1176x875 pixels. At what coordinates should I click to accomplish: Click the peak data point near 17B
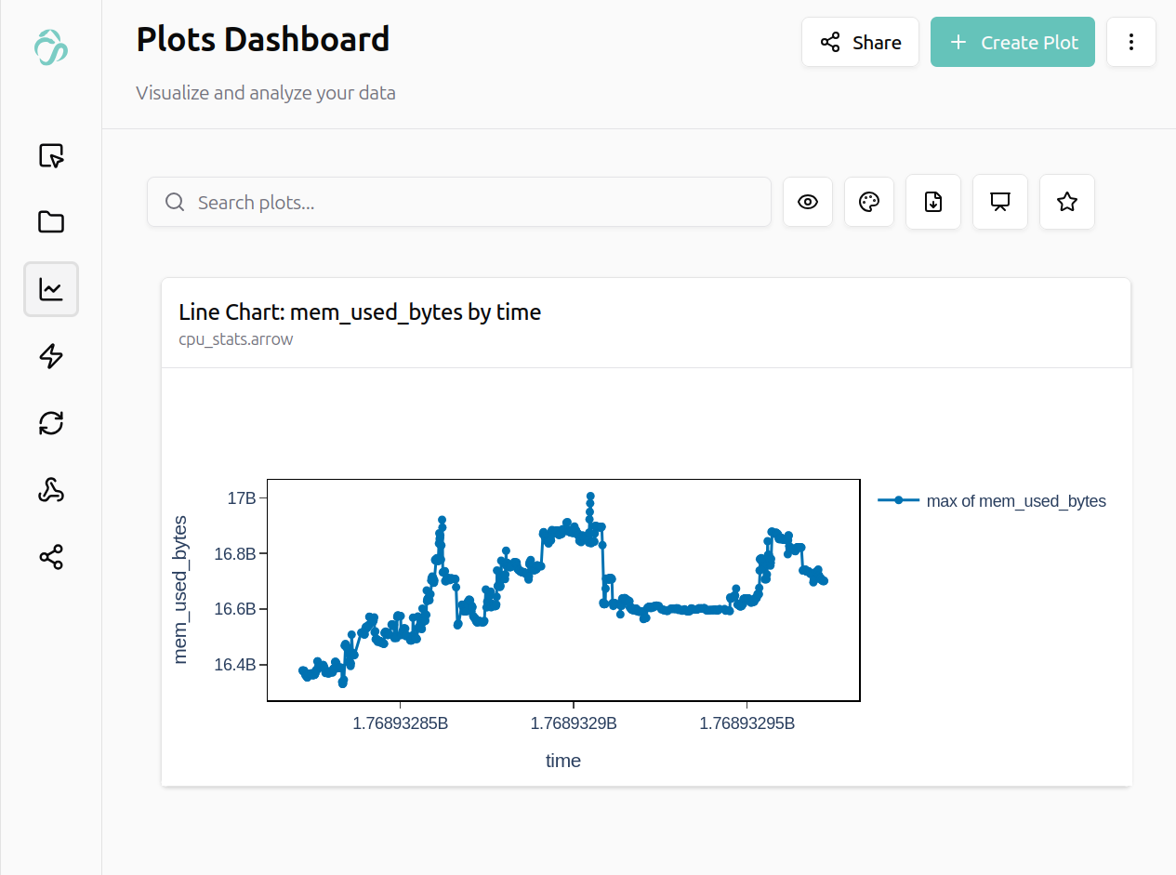590,497
